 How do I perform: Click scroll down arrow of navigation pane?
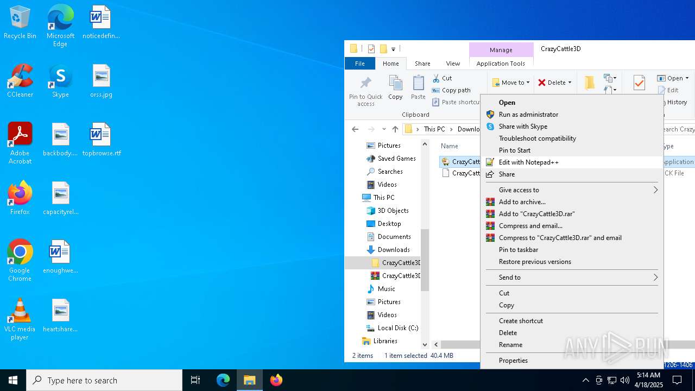pos(425,344)
